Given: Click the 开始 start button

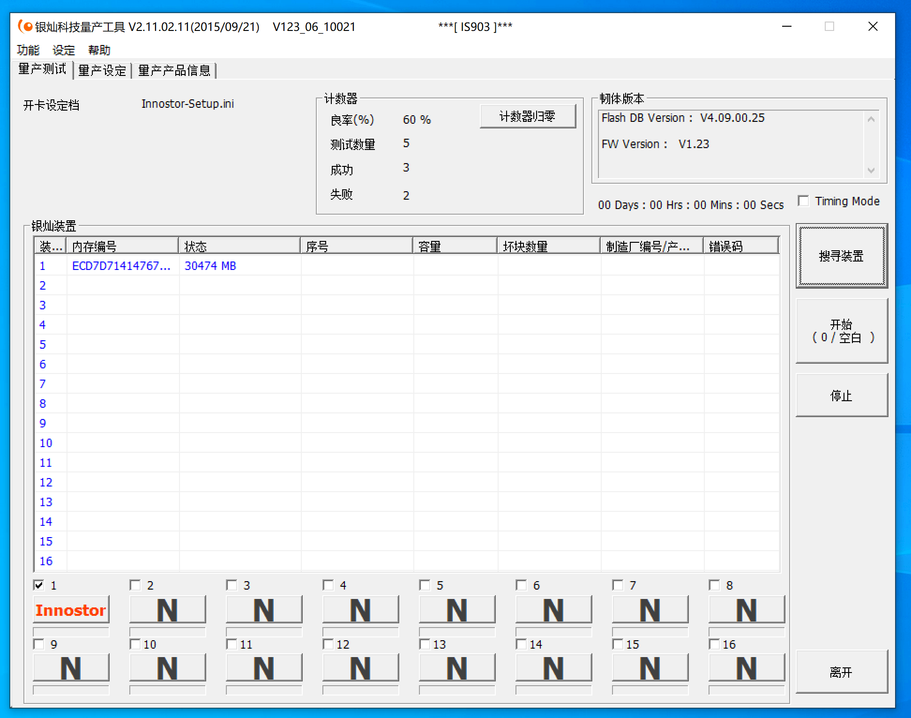Looking at the screenshot, I should tap(842, 331).
